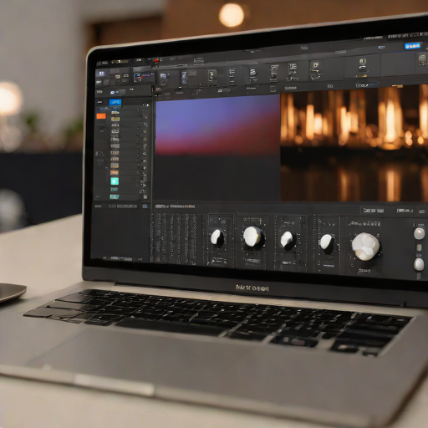Click the bright blue button at top right
The height and width of the screenshot is (428, 428).
point(412,45)
